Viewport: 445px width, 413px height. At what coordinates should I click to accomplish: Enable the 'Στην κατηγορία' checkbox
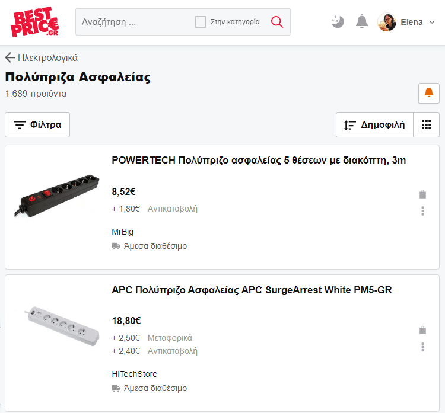point(201,22)
